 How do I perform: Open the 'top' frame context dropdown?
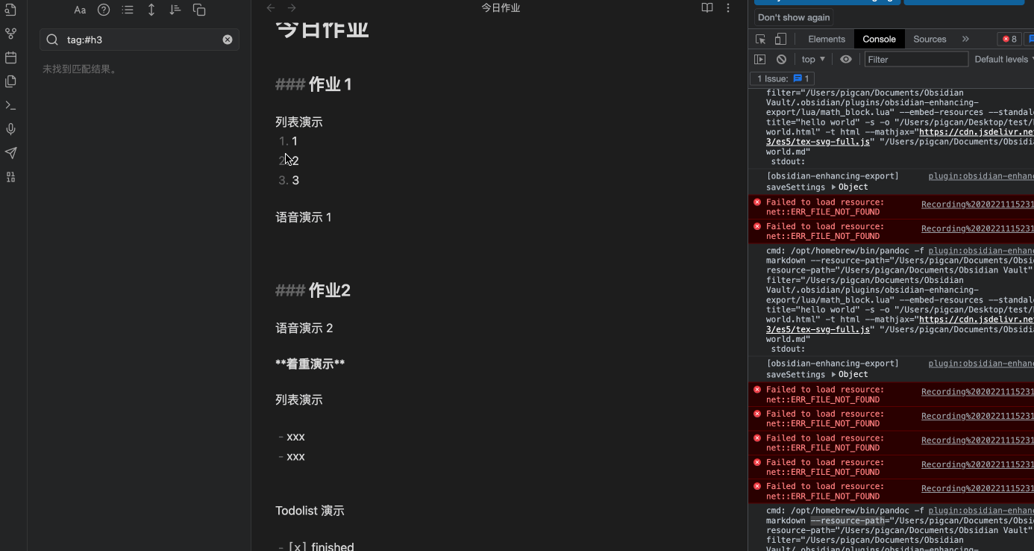[812, 59]
